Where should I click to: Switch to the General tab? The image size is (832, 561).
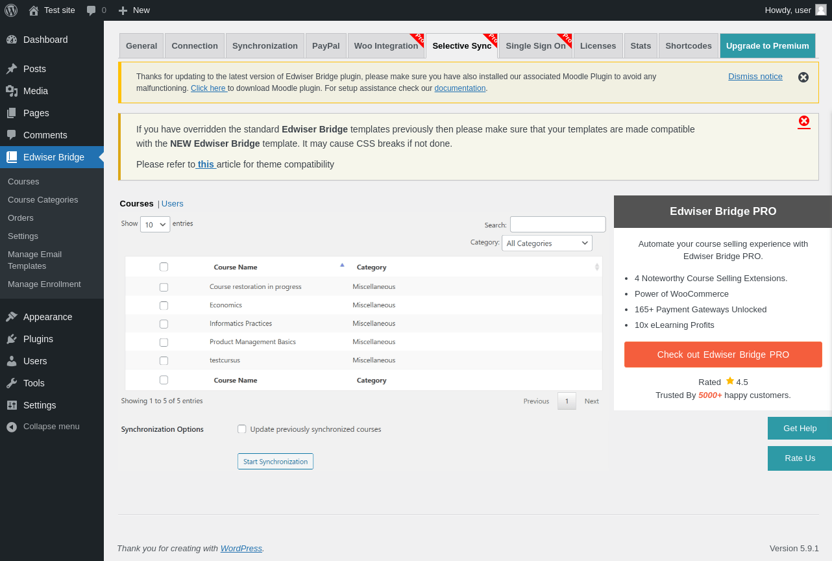pos(141,45)
